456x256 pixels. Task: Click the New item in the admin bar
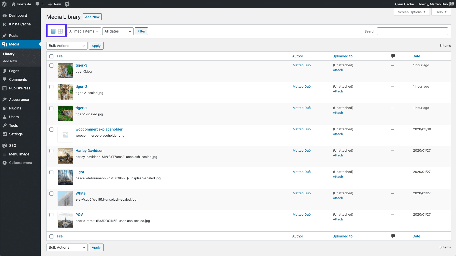click(54, 4)
